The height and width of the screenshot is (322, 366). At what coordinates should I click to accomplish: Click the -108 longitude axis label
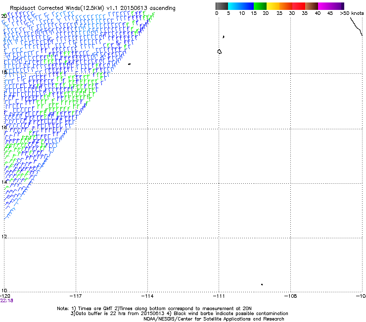pos(291,296)
